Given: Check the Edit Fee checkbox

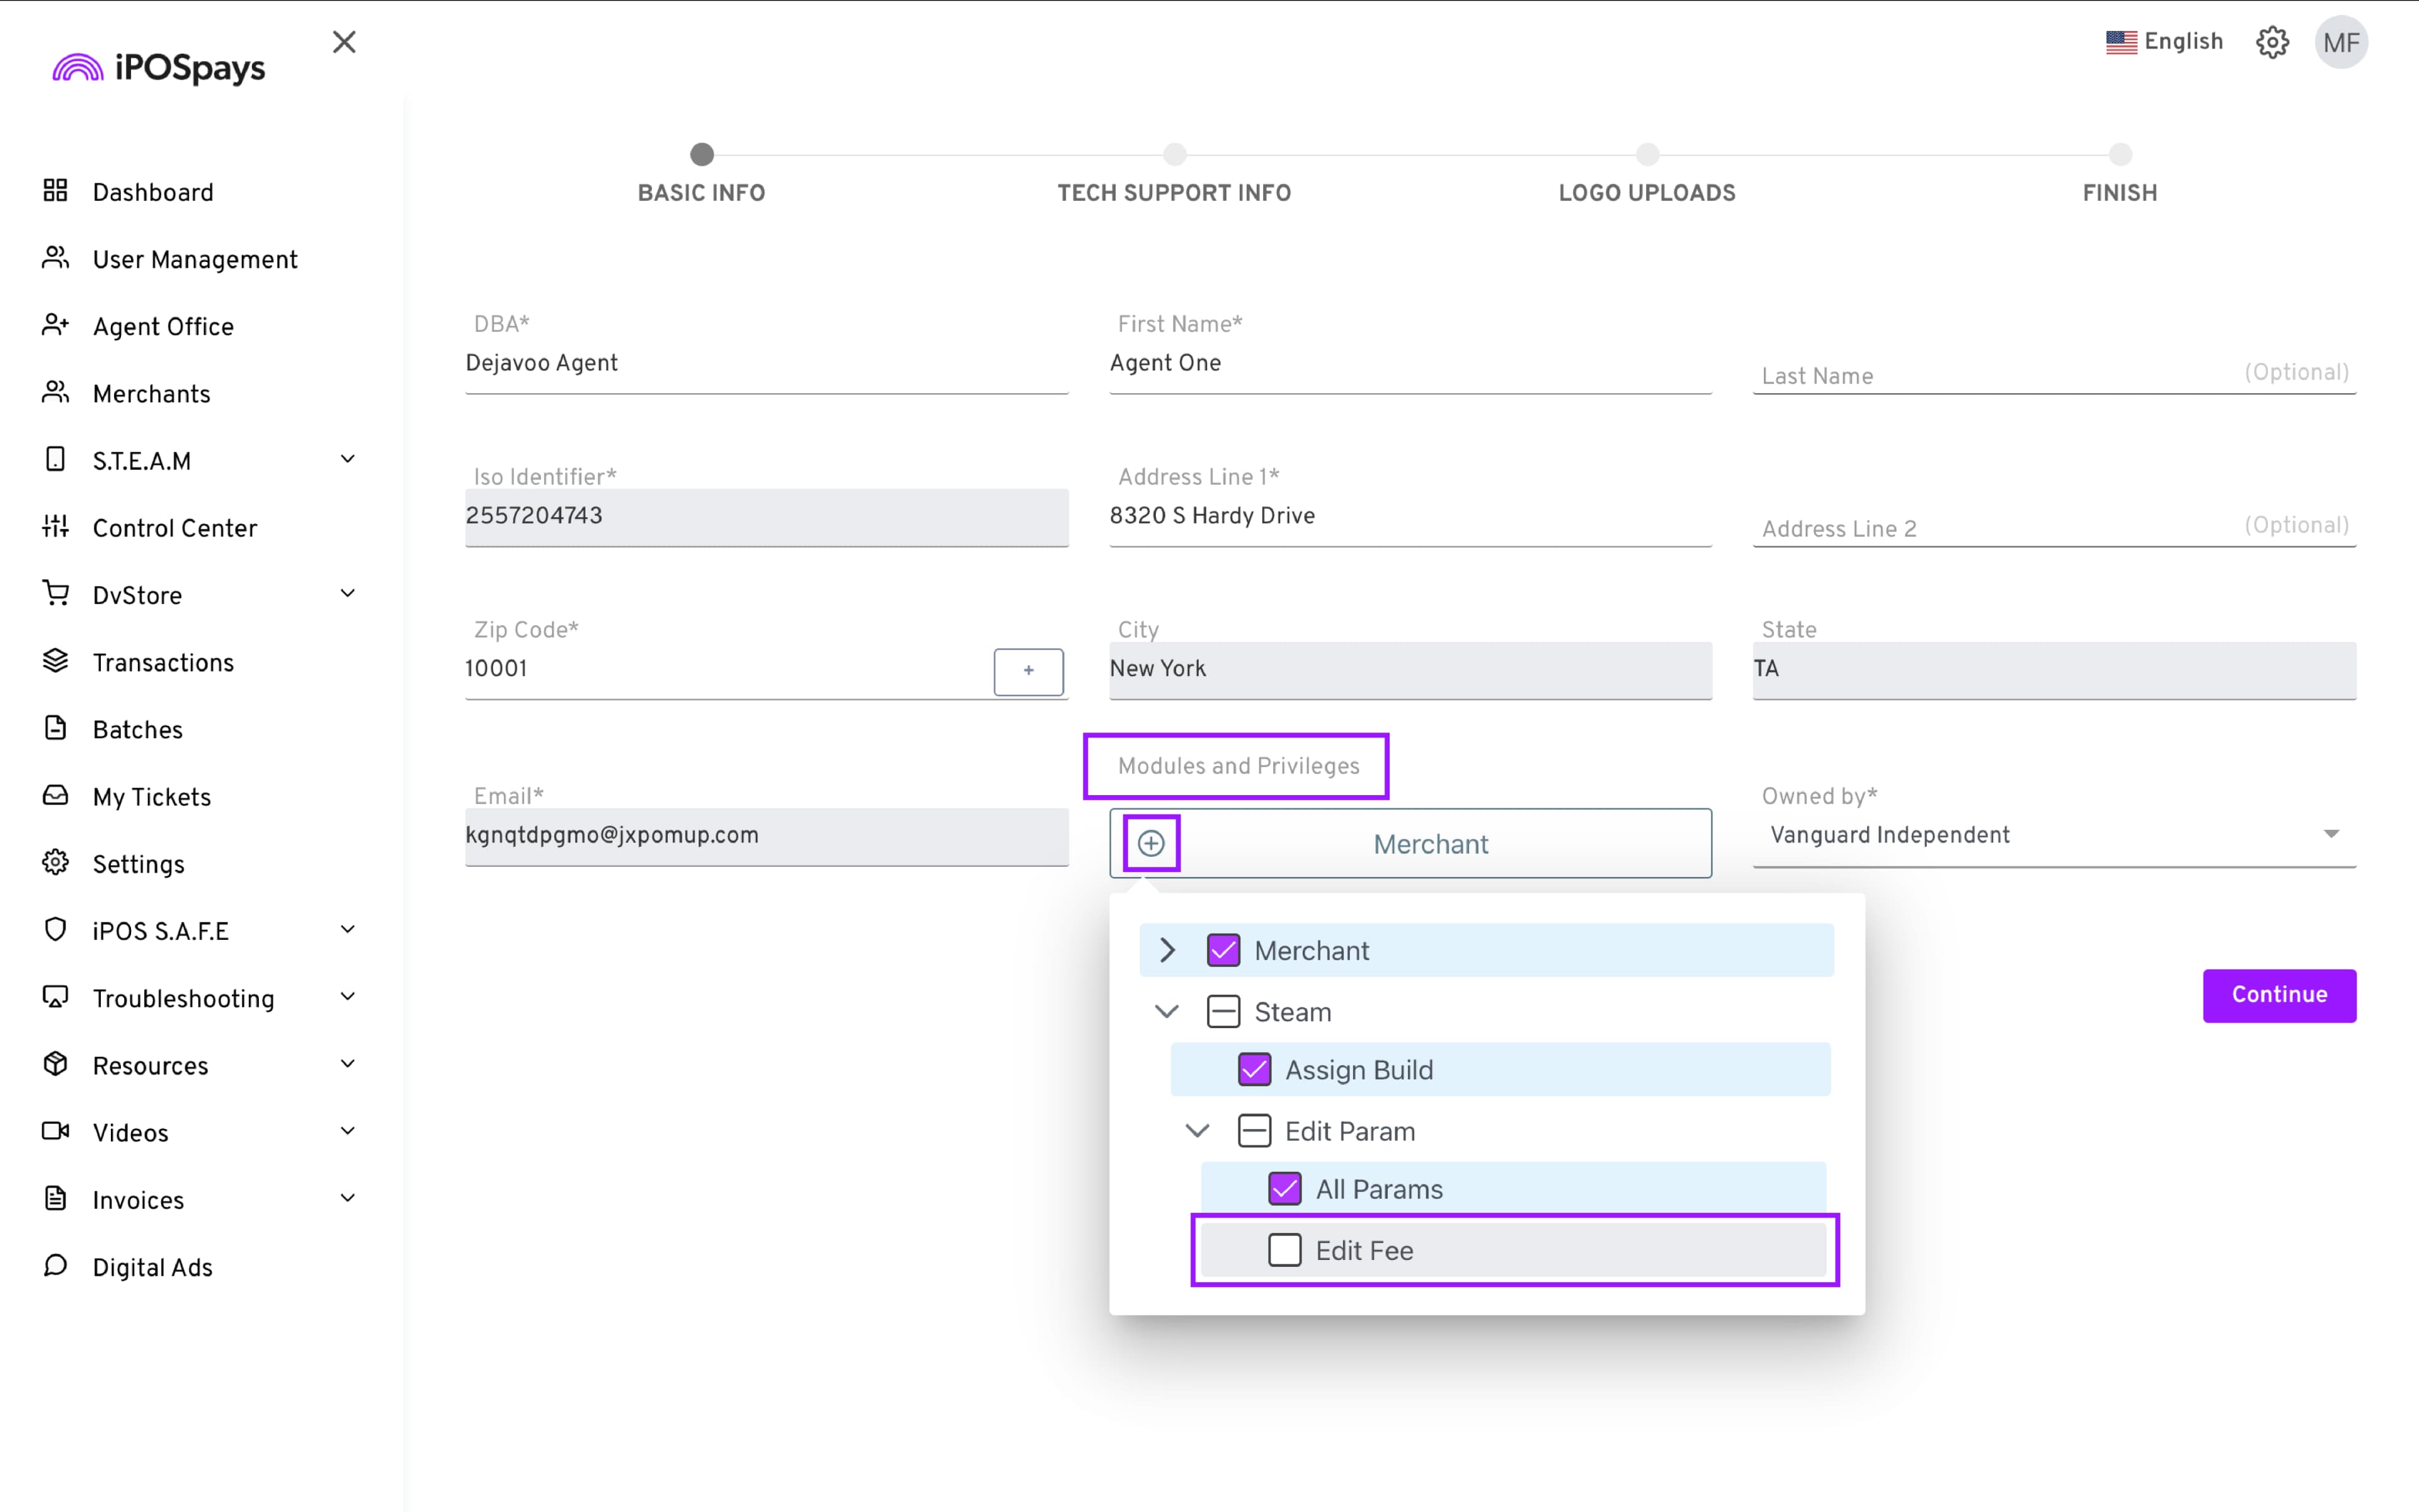Looking at the screenshot, I should pyautogui.click(x=1284, y=1250).
